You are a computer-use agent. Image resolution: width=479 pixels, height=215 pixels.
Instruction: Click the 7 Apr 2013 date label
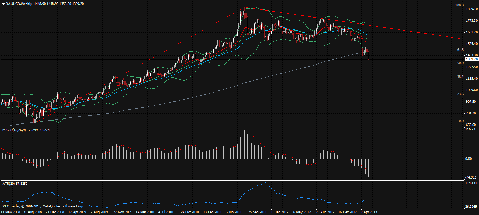tap(370, 212)
